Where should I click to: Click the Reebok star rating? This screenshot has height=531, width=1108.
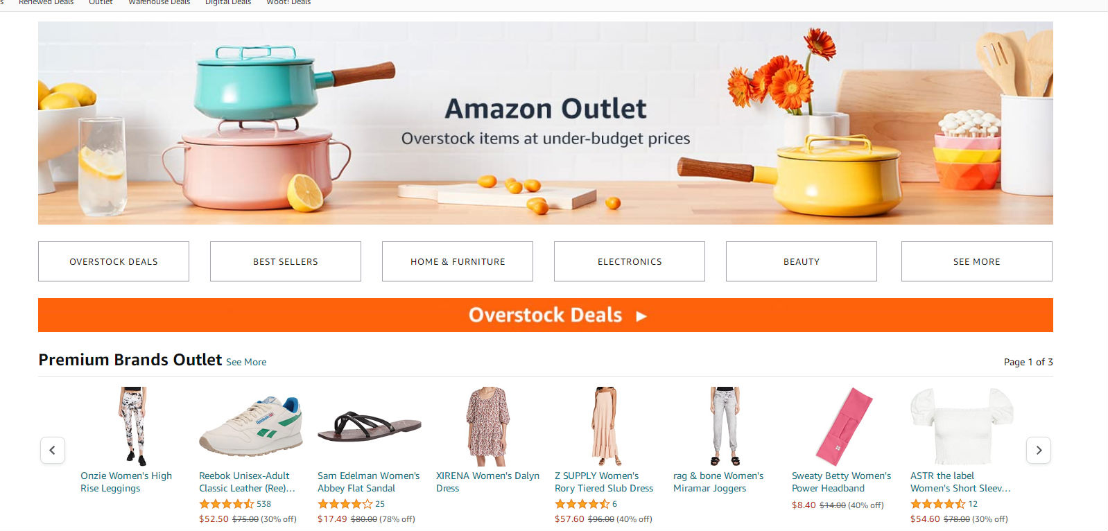tap(227, 504)
